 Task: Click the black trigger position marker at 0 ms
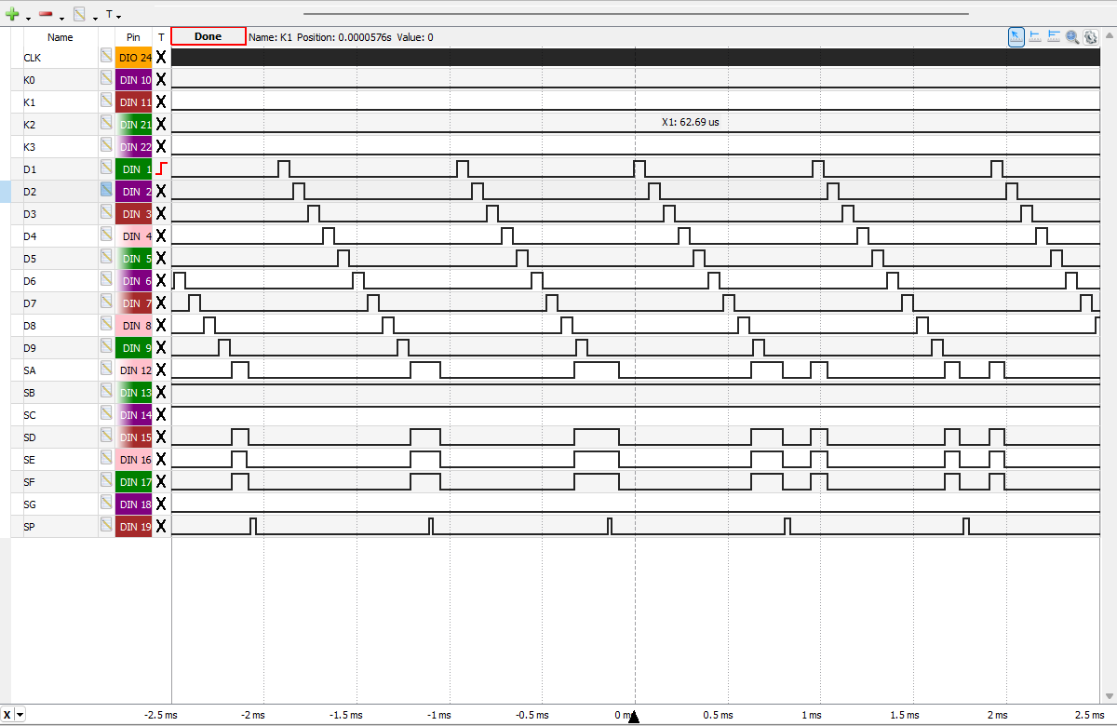tap(634, 716)
